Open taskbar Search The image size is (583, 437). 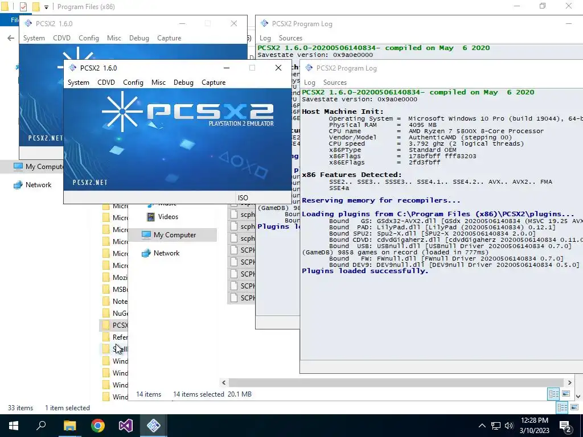coord(41,426)
